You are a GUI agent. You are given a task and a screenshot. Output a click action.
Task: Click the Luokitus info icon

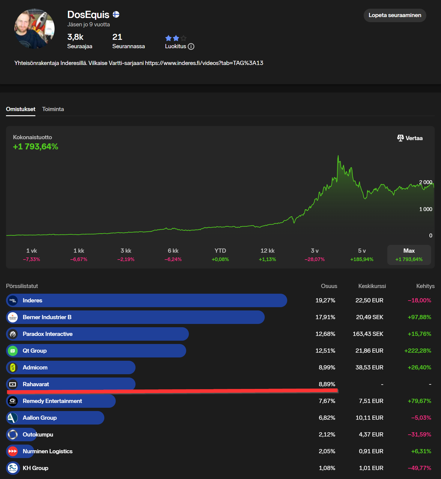tap(191, 46)
